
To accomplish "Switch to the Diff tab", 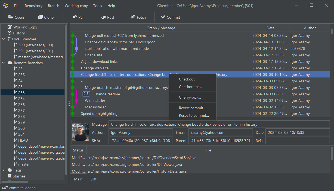I will [x=94, y=179].
